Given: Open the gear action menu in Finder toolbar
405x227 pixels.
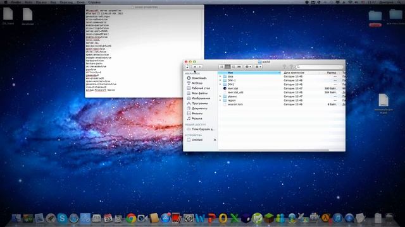Looking at the screenshot, I should click(x=248, y=67).
